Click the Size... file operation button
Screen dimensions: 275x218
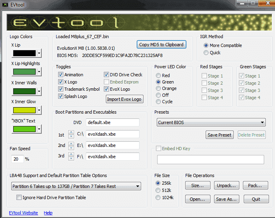point(198,185)
